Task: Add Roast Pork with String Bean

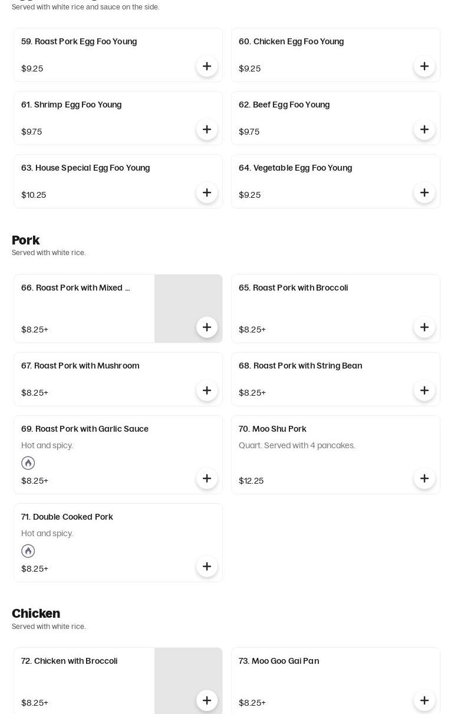Action: pyautogui.click(x=425, y=390)
